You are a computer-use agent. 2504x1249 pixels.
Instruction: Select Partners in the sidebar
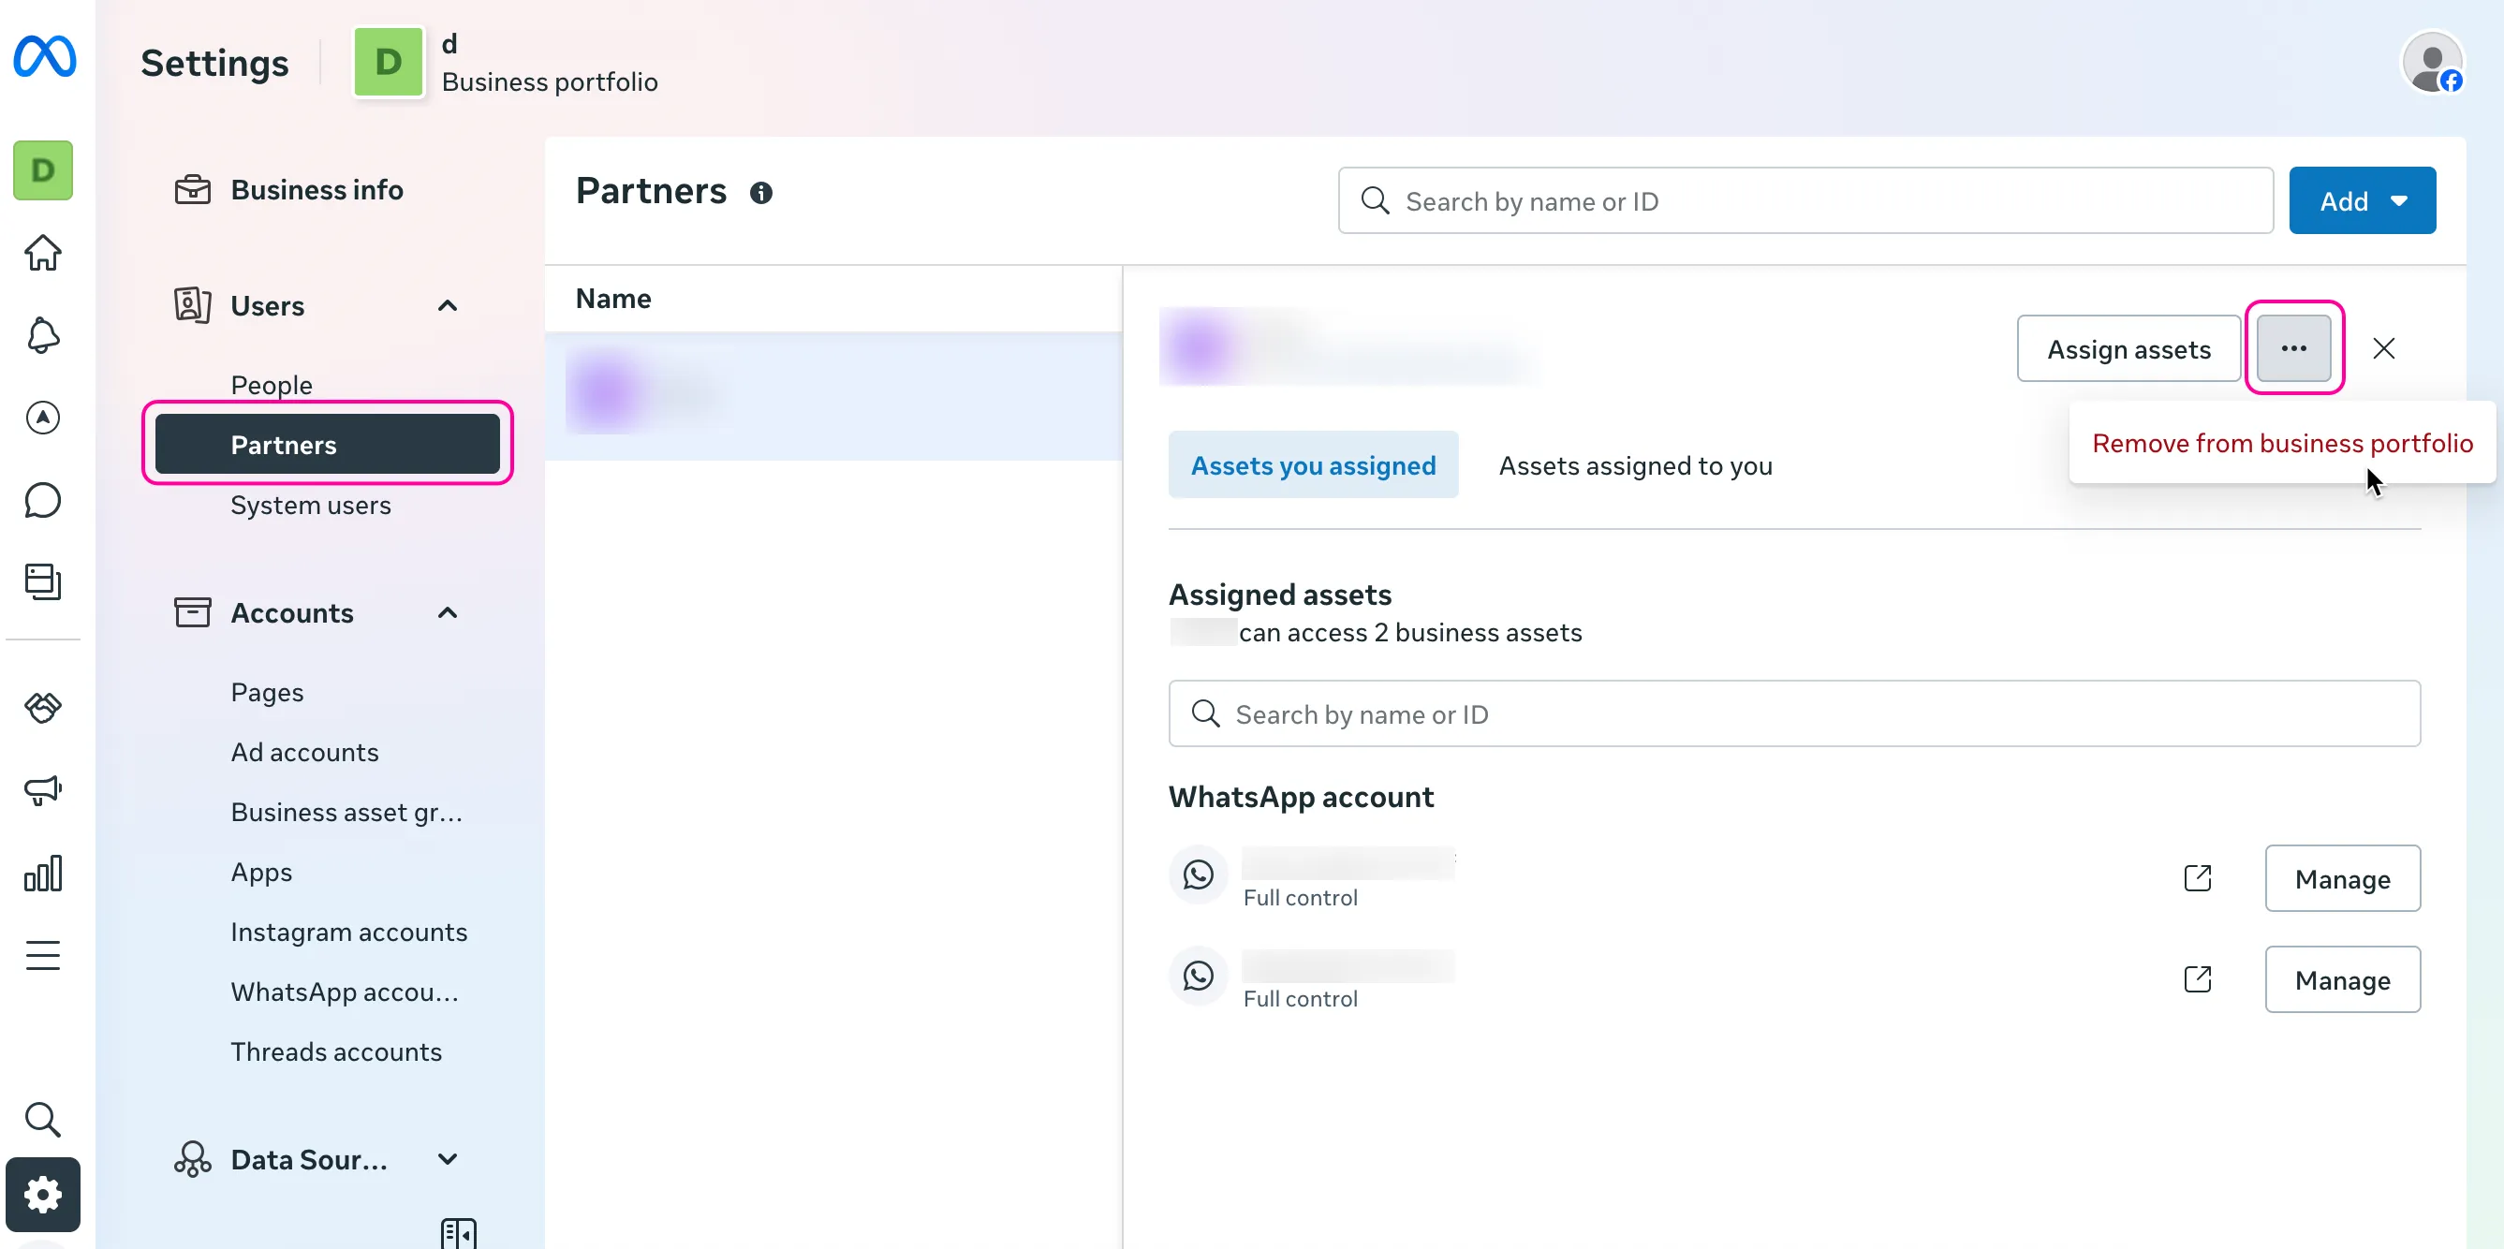(x=328, y=445)
